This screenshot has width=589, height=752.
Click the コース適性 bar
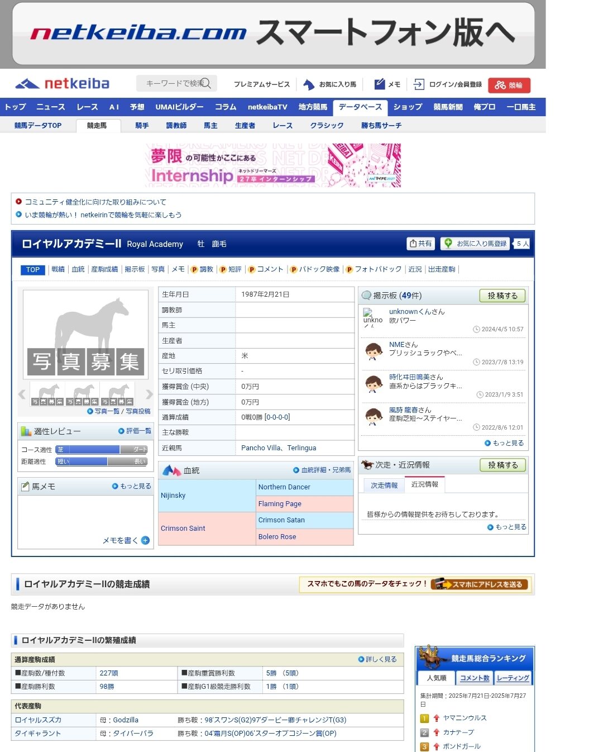click(102, 449)
